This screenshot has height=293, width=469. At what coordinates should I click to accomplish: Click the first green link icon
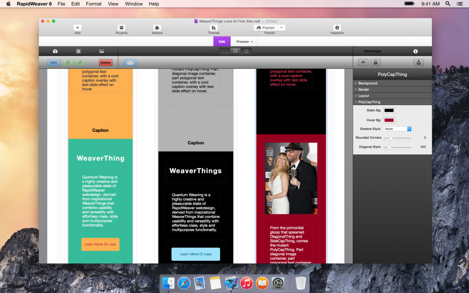68,63
